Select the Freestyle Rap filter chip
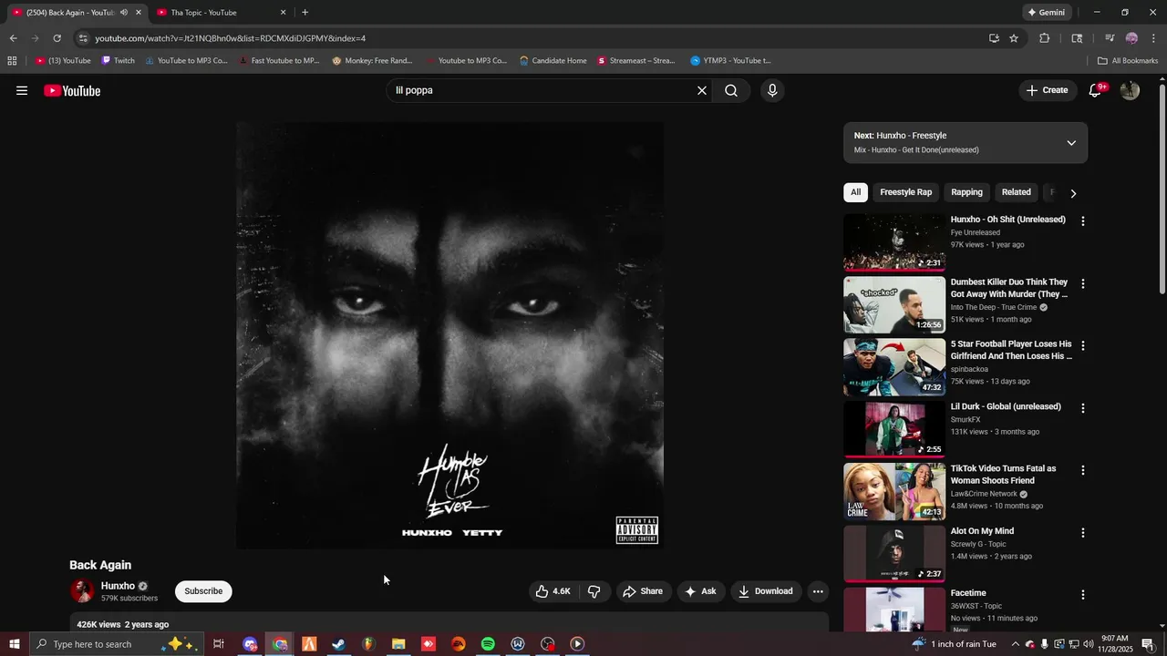The height and width of the screenshot is (656, 1167). pyautogui.click(x=905, y=192)
